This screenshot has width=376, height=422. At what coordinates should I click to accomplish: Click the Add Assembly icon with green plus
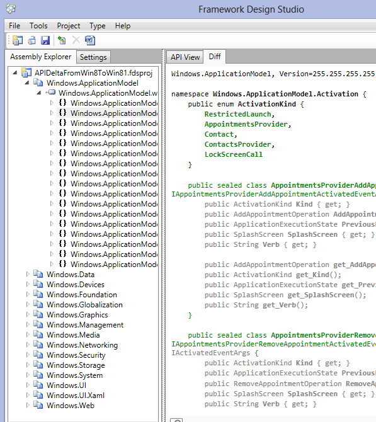pyautogui.click(x=62, y=40)
